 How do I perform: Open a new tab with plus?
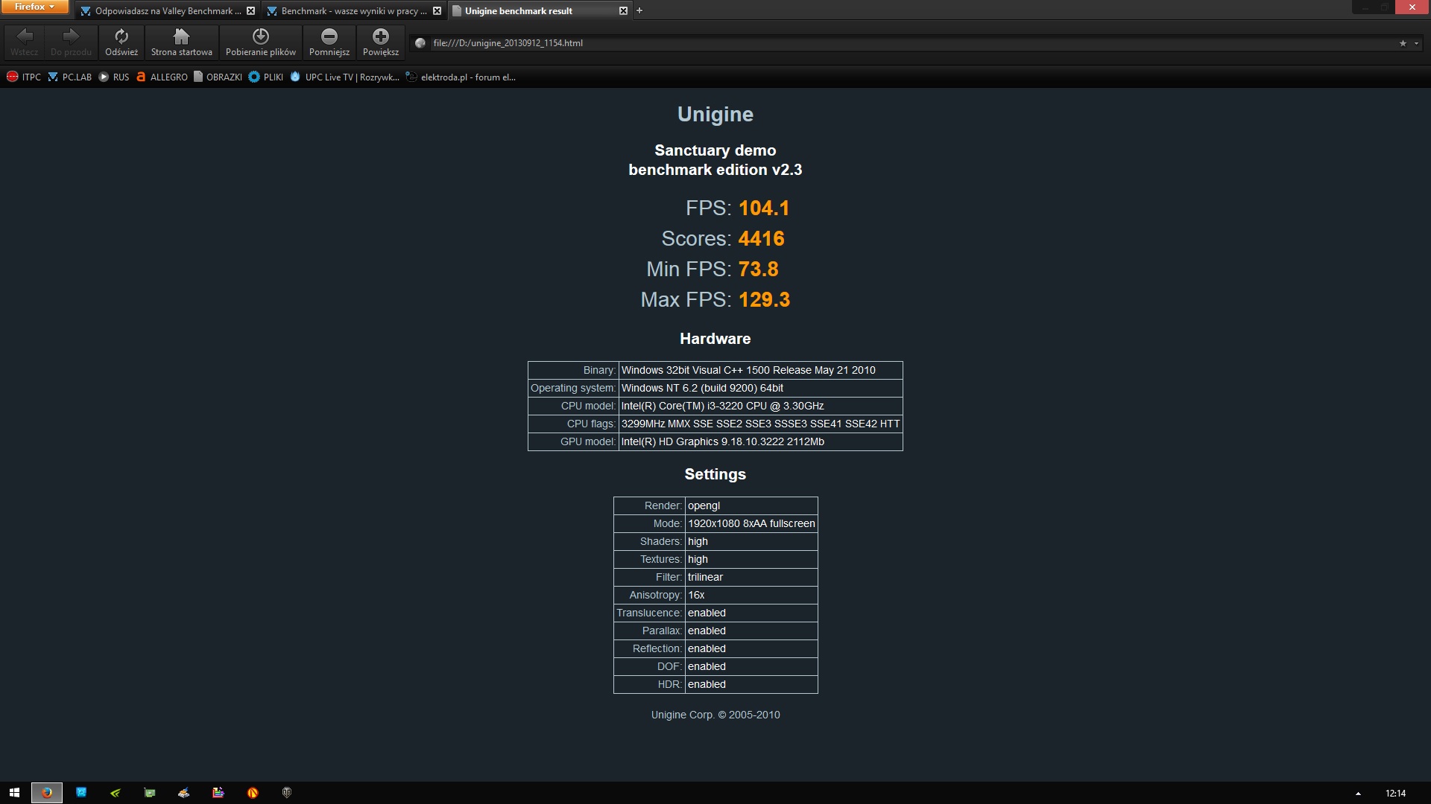coord(639,10)
